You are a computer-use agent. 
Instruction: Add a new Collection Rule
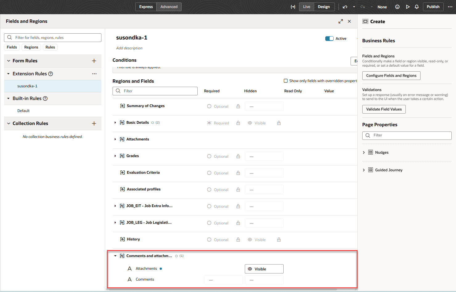[x=94, y=123]
